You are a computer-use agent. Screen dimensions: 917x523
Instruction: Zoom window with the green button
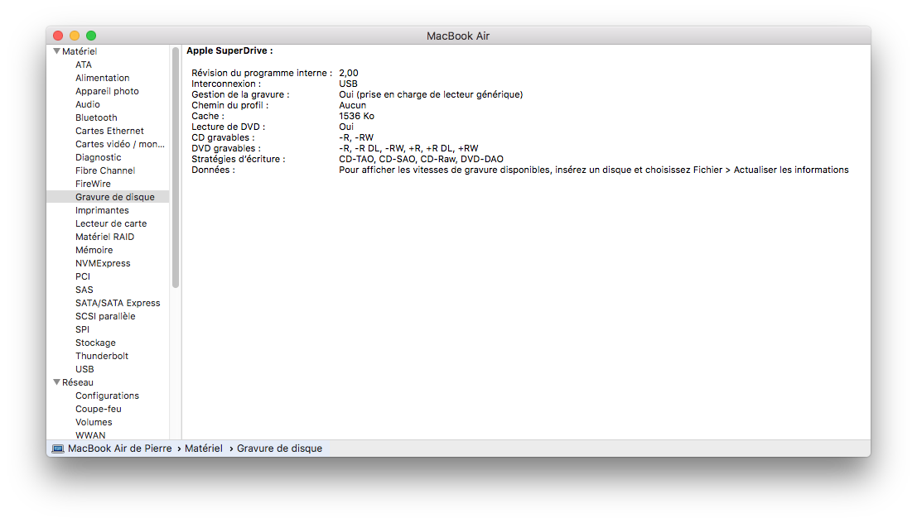pos(91,36)
